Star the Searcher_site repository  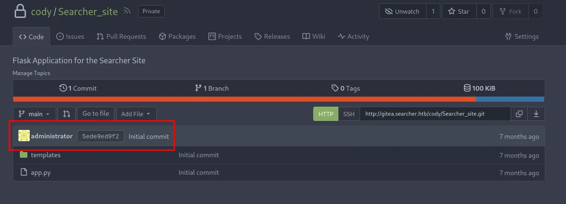(x=458, y=11)
